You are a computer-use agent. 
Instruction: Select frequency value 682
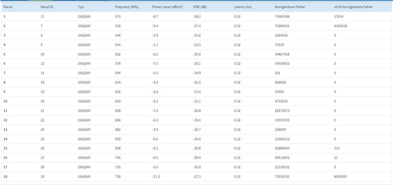(118, 129)
